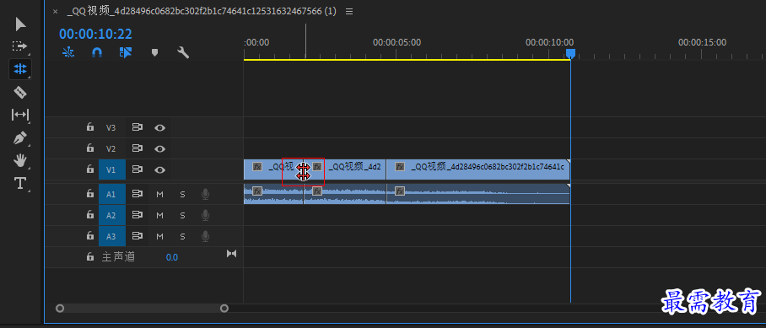Image resolution: width=766 pixels, height=328 pixels.
Task: Click ruler at 00:00:05:00 mark
Action: coord(396,42)
